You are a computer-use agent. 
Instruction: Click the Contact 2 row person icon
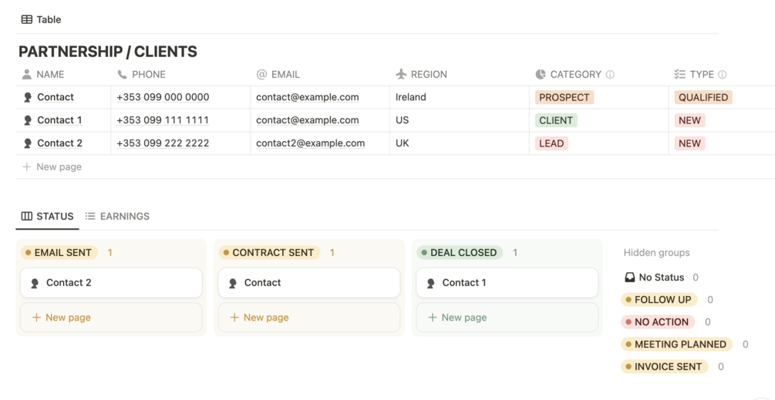tap(28, 143)
